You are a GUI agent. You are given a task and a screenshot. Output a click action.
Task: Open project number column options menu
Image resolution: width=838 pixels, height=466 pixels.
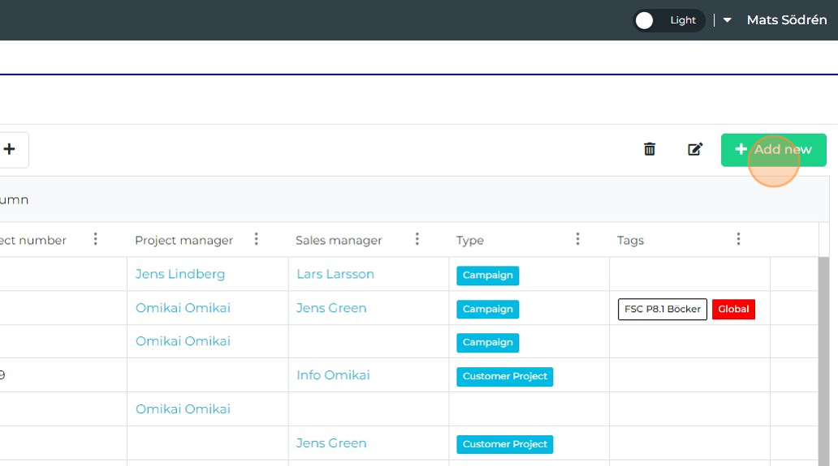pyautogui.click(x=96, y=239)
